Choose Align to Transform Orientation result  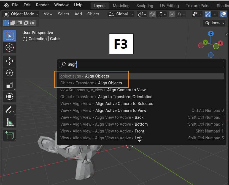[141, 97]
